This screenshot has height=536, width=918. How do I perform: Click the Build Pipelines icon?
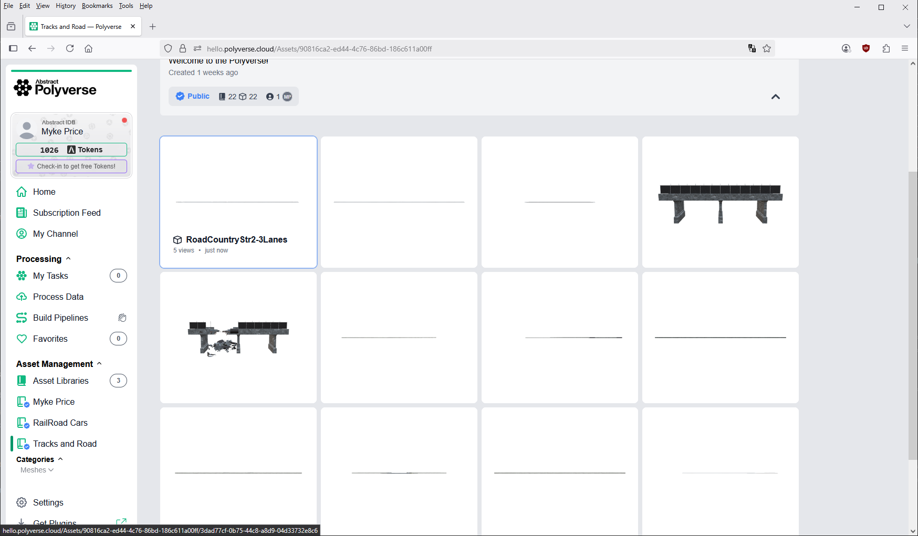click(x=22, y=318)
